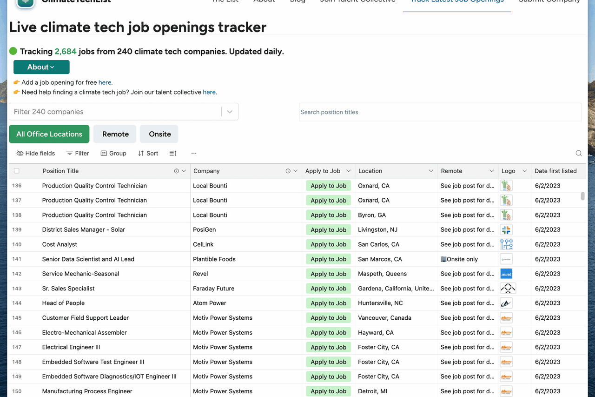Switch to the Remote tab
Screen dimensions: 595x397
point(115,134)
